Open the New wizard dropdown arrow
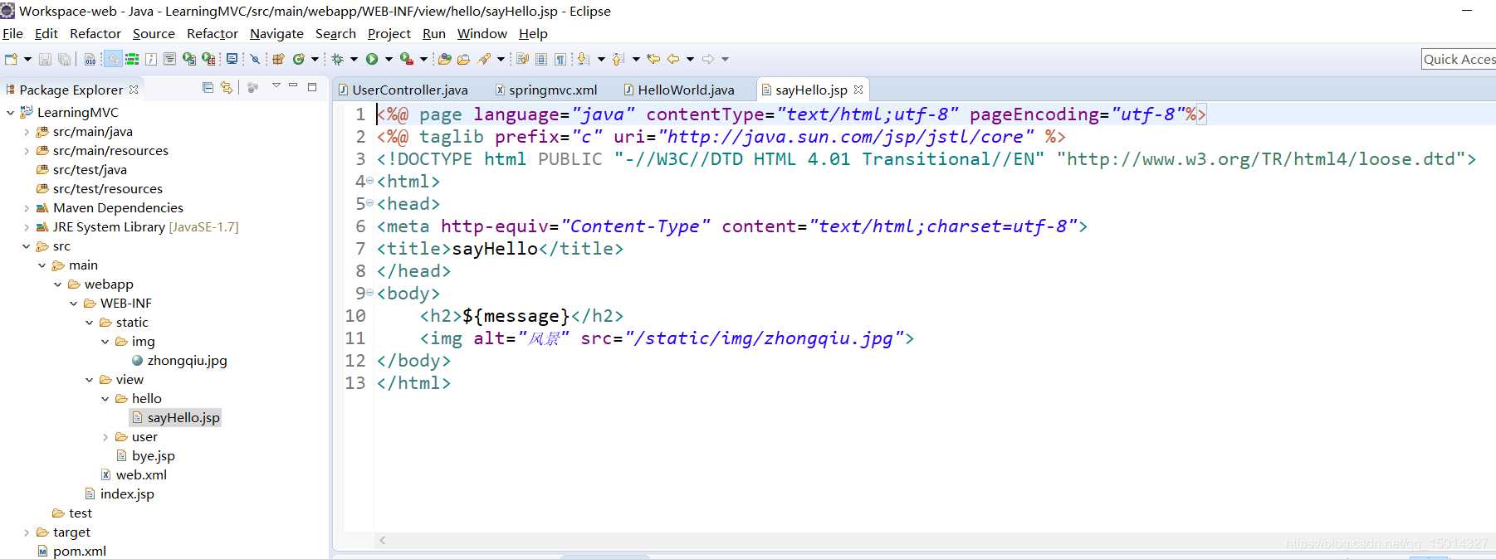 (x=27, y=59)
